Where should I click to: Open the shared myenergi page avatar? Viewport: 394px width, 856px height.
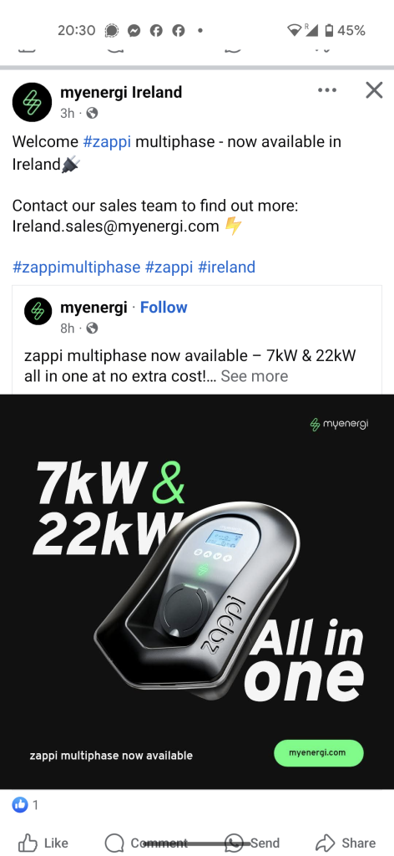pyautogui.click(x=38, y=311)
